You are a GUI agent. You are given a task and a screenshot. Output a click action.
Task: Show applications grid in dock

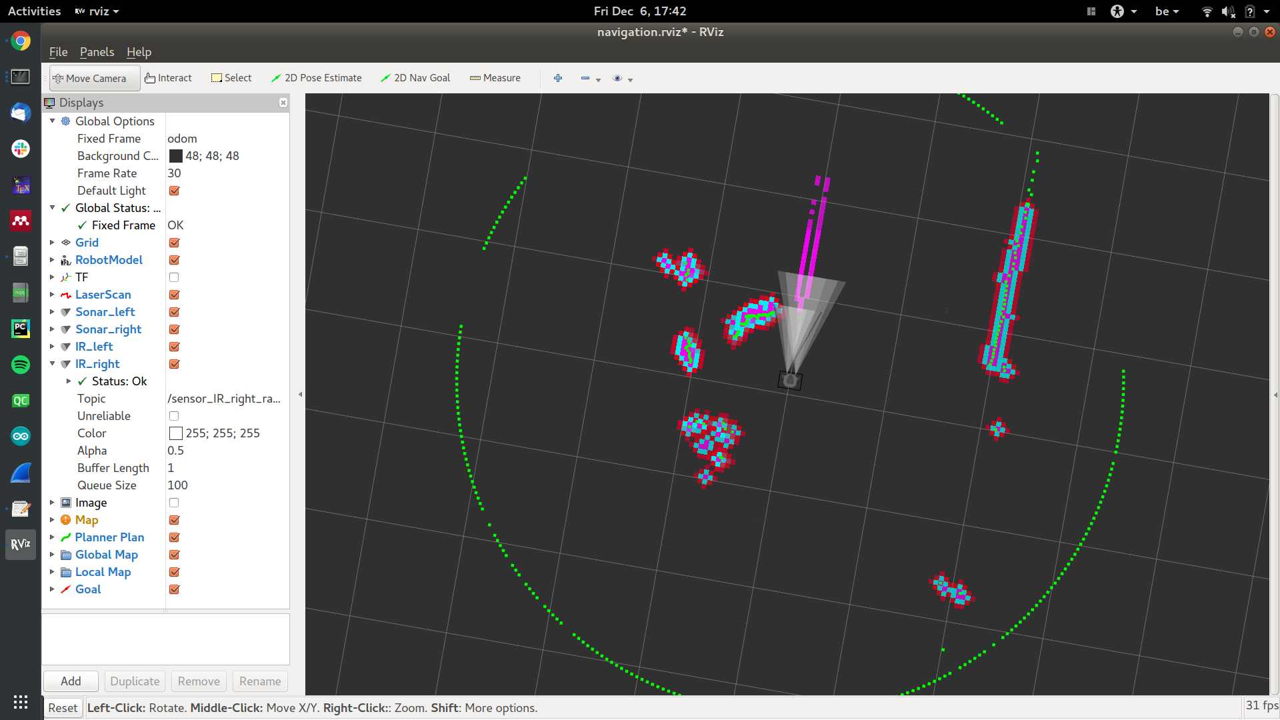point(21,702)
